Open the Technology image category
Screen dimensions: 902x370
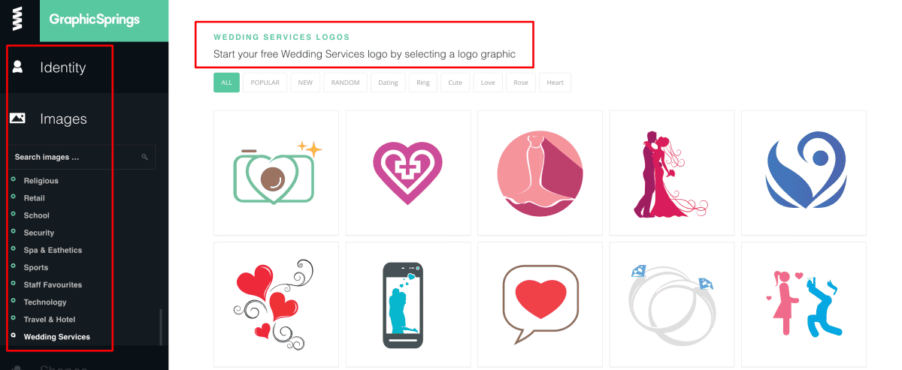[x=45, y=302]
